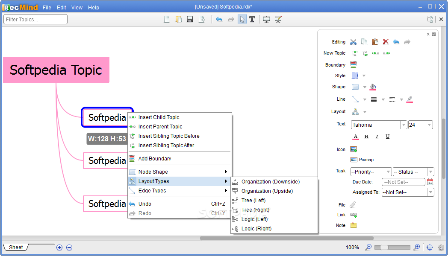448x256 pixels.
Task: Choose Add Boundary in context menu
Action: (180, 158)
